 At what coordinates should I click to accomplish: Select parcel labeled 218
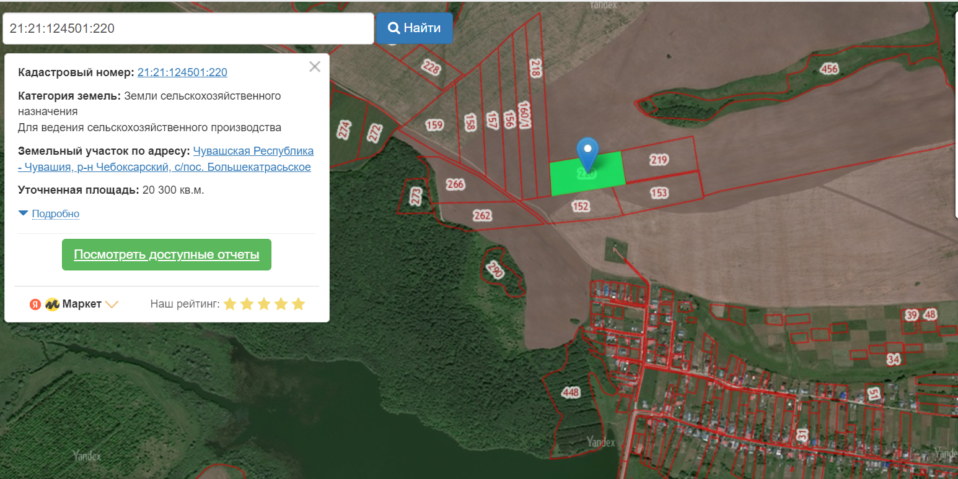[x=536, y=68]
